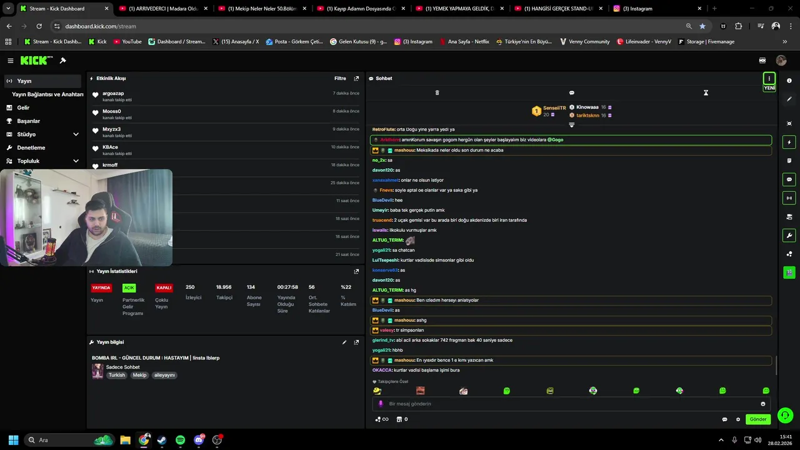Image resolution: width=800 pixels, height=450 pixels.
Task: Open emoji picker in message box
Action: click(x=763, y=404)
